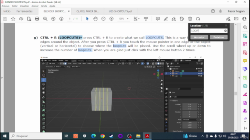Rotate the page with rotate icon
The image size is (250, 140).
(198, 19)
